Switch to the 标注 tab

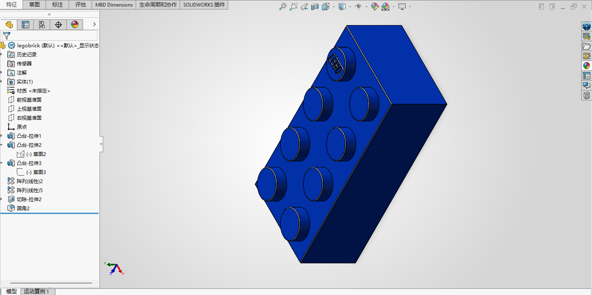pyautogui.click(x=58, y=5)
